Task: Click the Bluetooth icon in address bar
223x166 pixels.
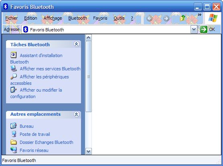Action: coord(25,29)
